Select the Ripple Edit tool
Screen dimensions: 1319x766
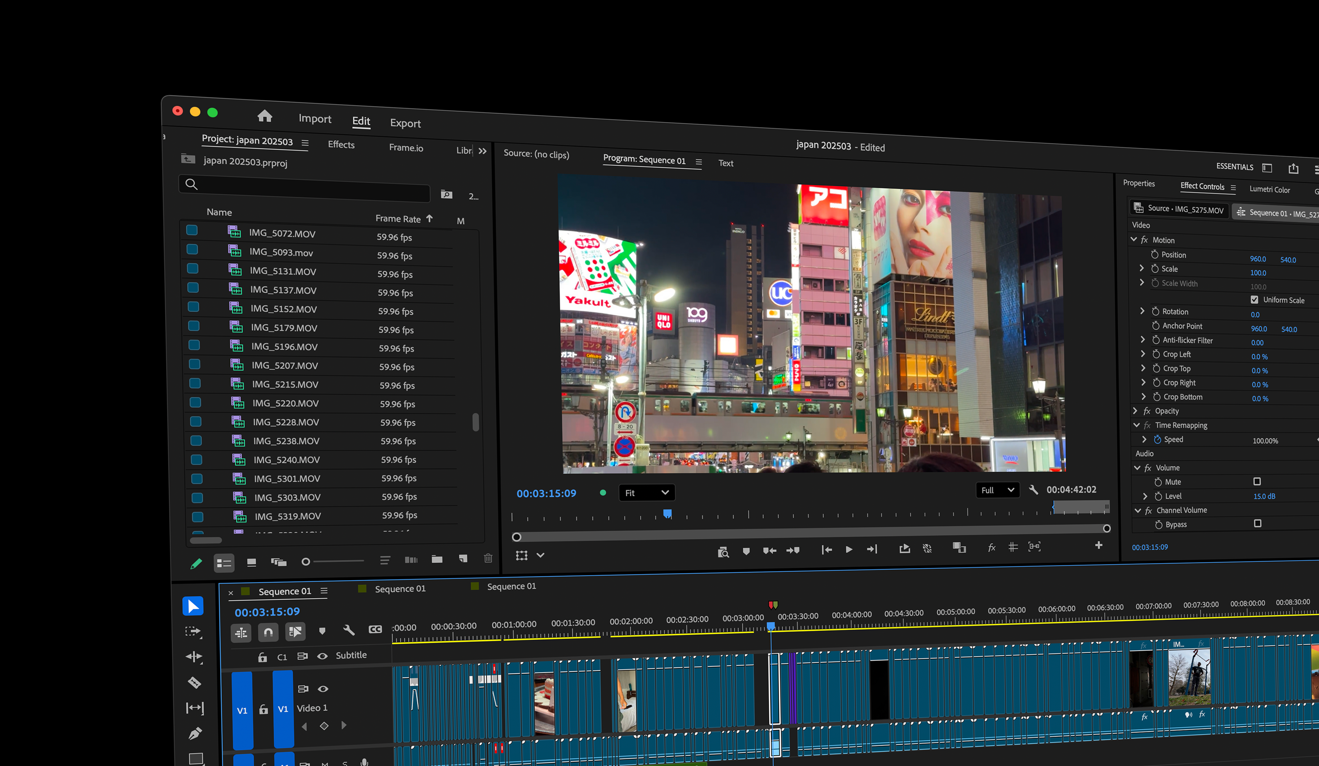tap(194, 656)
